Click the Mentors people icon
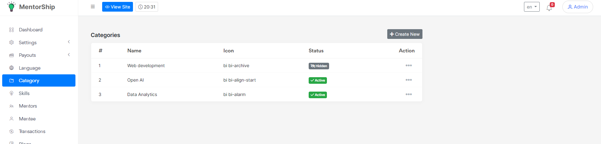The image size is (601, 144). point(12,106)
